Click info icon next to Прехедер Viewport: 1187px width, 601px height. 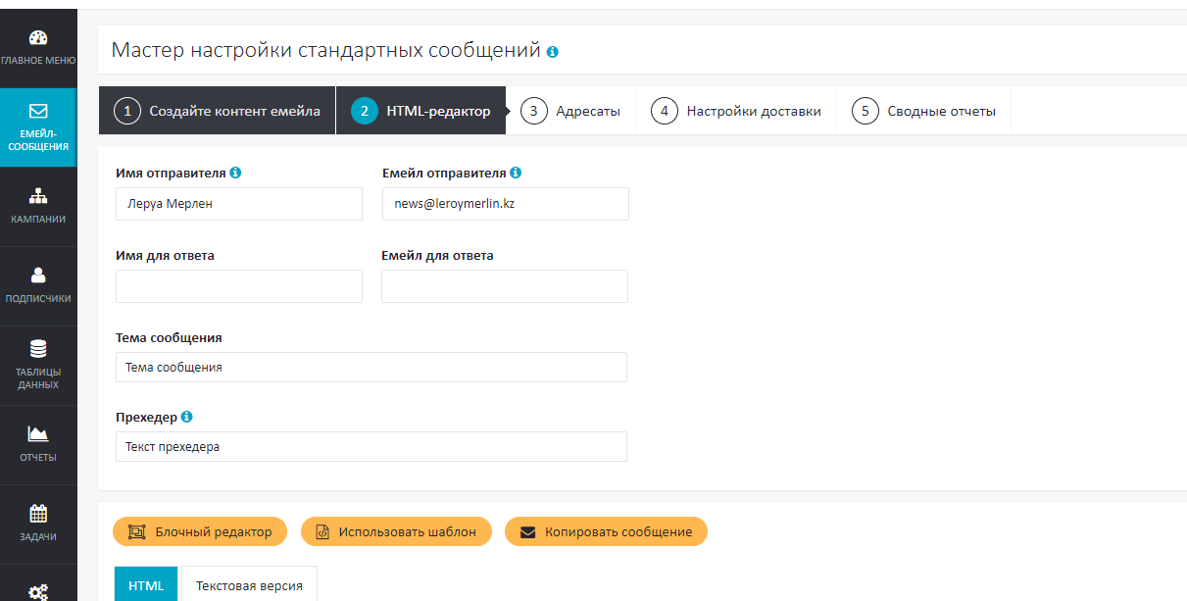(186, 417)
